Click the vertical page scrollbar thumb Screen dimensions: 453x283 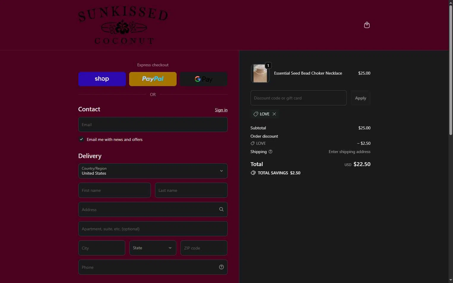(451, 70)
